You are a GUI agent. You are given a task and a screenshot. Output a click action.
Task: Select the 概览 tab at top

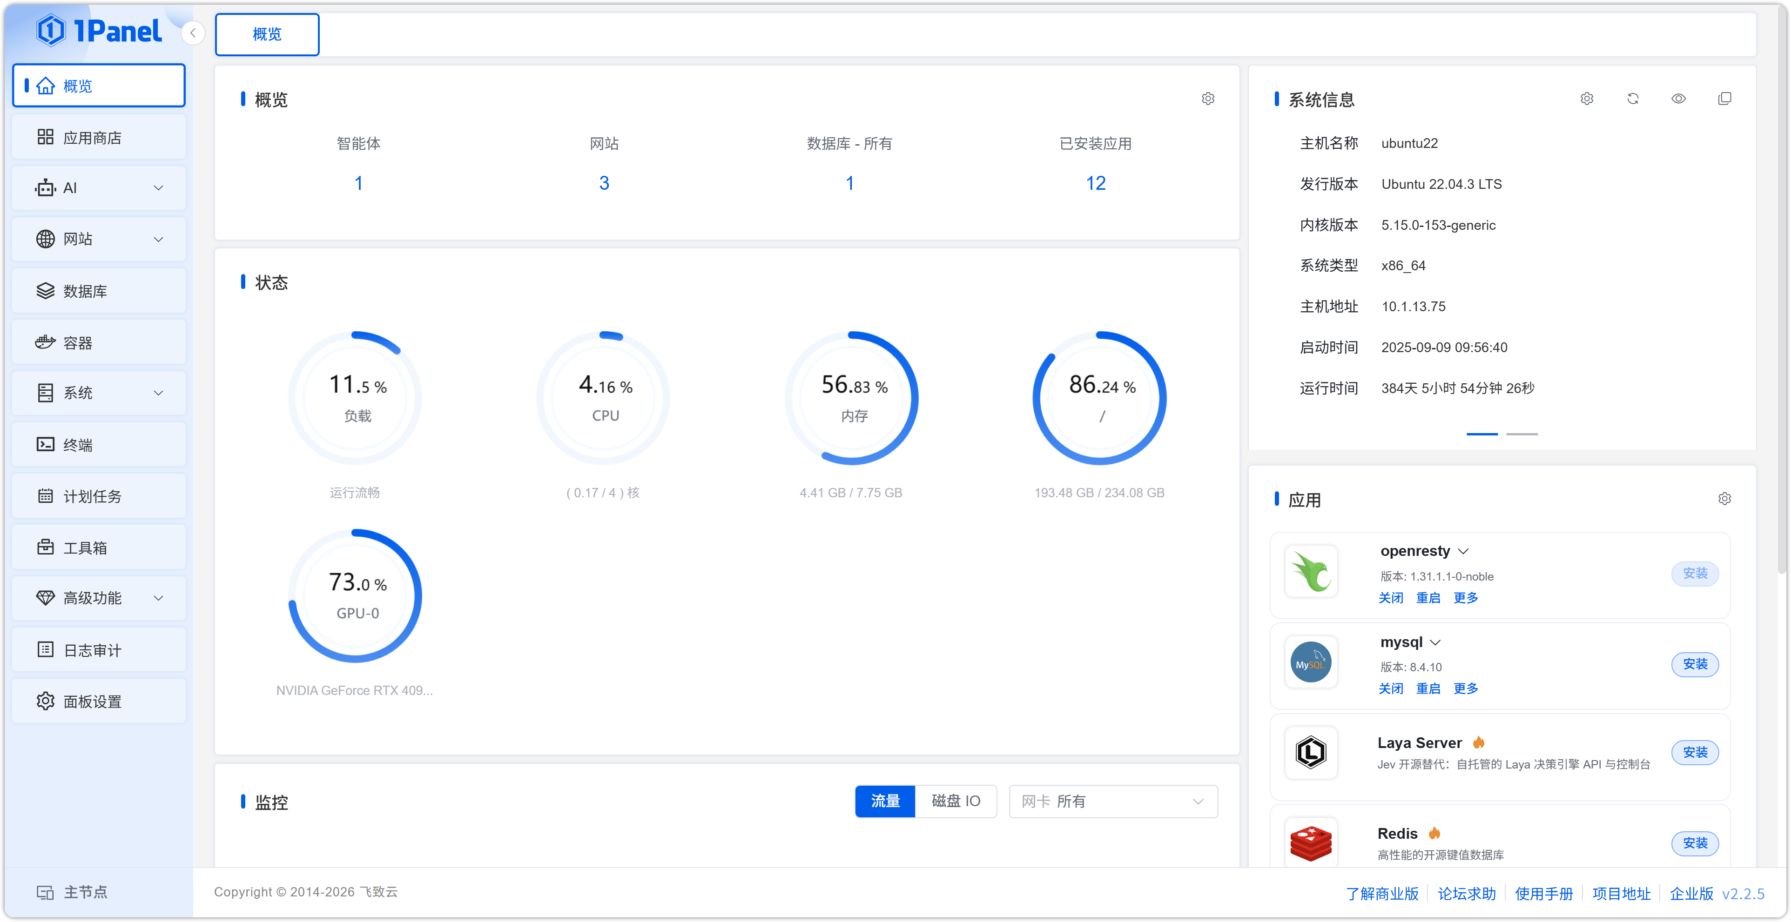pos(267,34)
